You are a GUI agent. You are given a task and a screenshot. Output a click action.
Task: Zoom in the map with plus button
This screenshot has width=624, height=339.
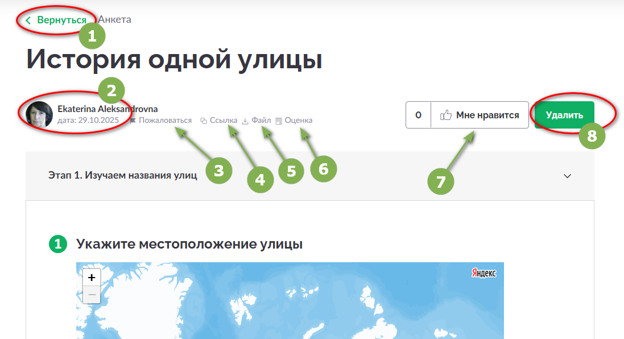(x=92, y=278)
